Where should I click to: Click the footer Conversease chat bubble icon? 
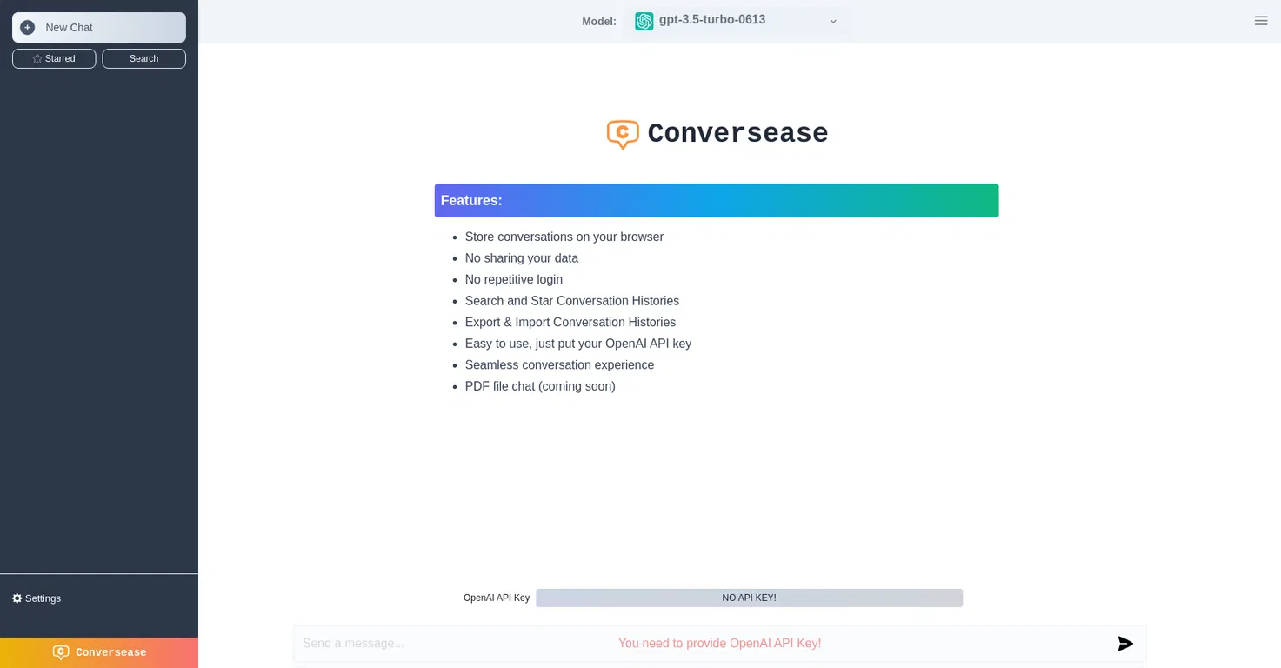[61, 652]
